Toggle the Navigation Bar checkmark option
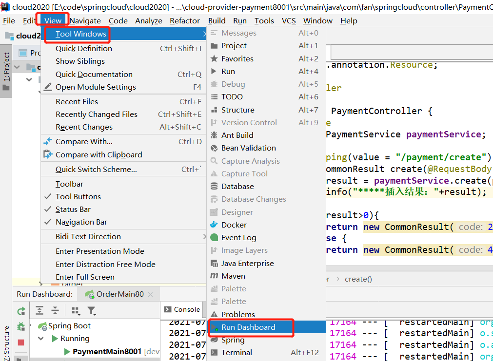Viewport: 493px width, 361px height. 123,222
